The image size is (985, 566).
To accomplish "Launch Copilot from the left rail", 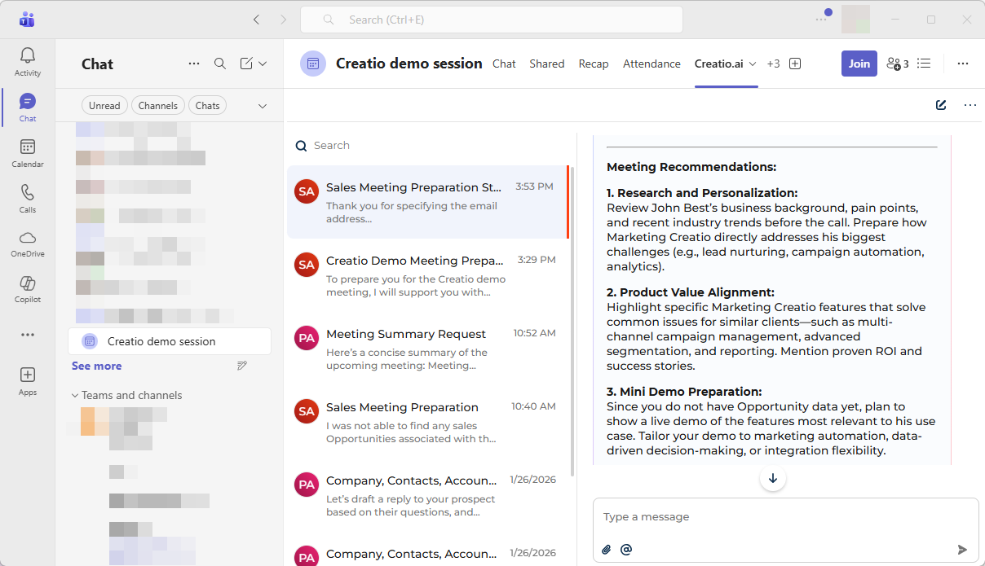I will (x=27, y=290).
